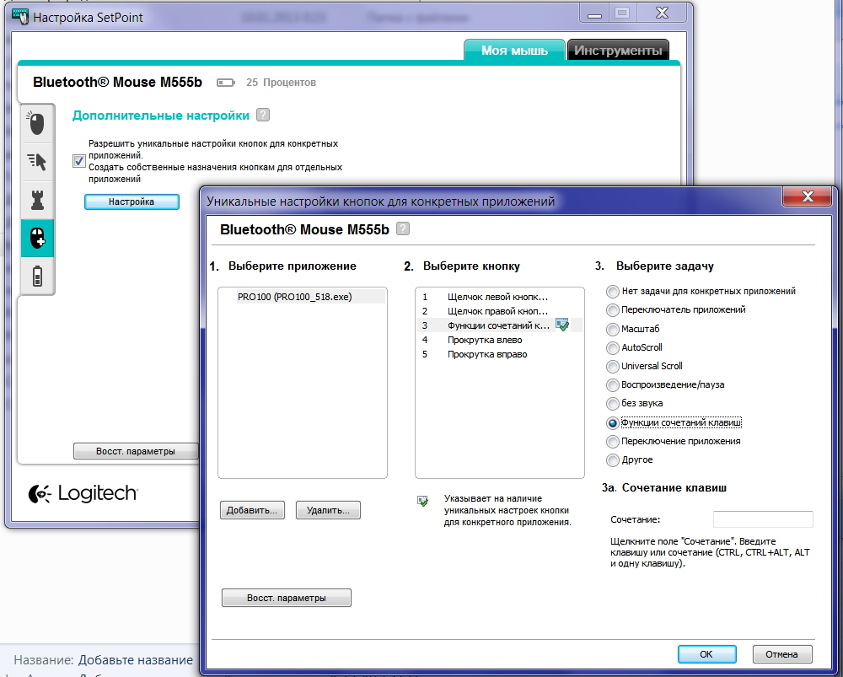Click the Сочетание key combination field

pyautogui.click(x=763, y=518)
